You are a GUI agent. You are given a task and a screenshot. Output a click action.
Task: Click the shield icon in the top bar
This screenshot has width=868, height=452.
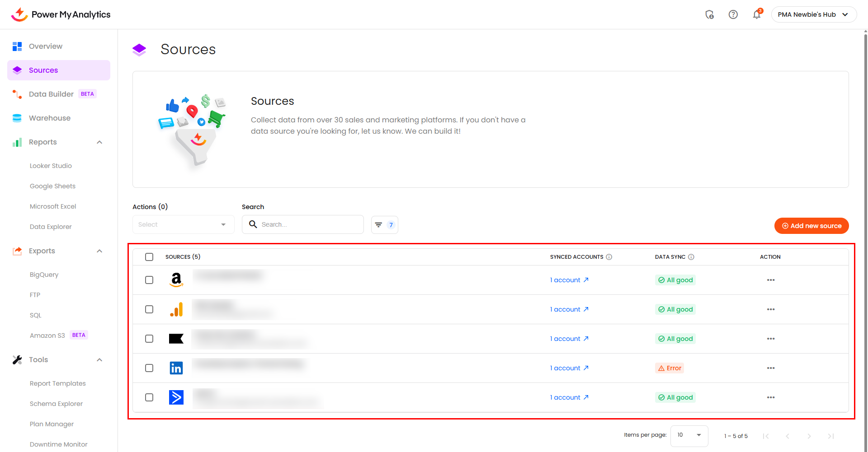(709, 14)
